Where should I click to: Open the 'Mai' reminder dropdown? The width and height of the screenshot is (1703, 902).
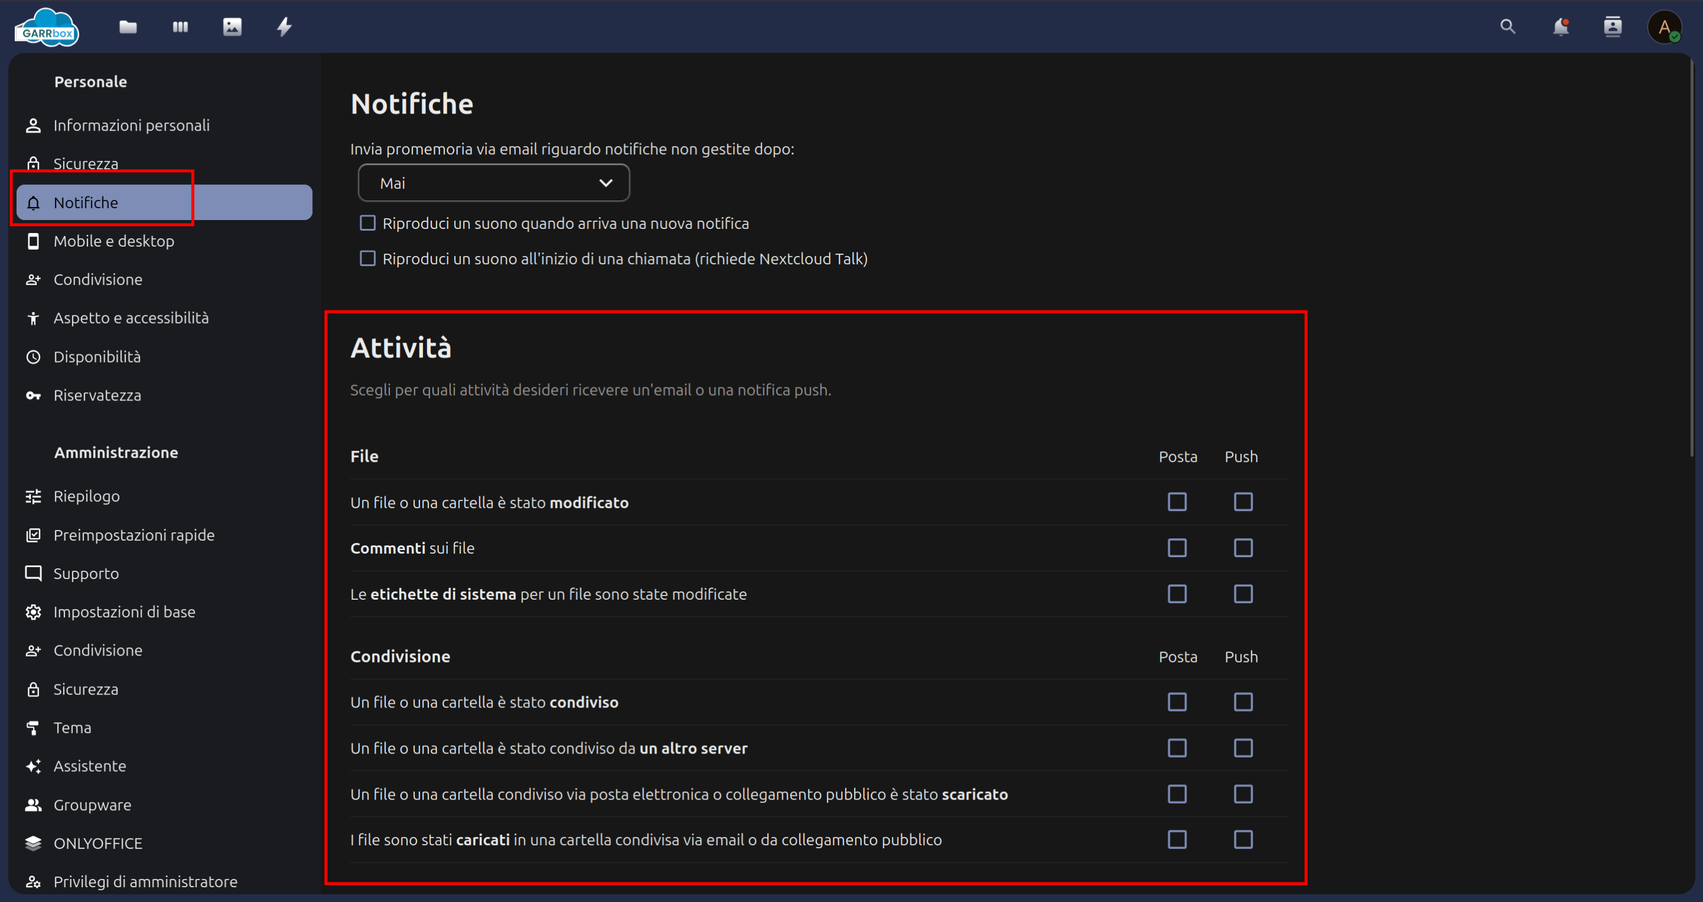[493, 182]
